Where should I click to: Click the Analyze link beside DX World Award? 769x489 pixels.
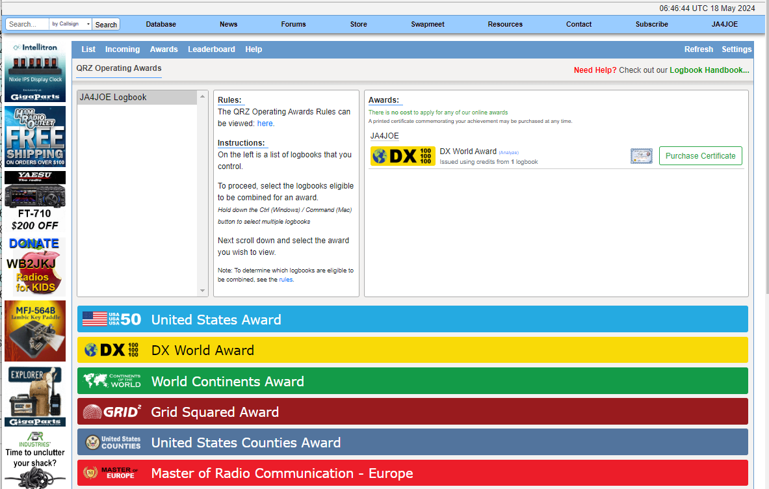508,153
